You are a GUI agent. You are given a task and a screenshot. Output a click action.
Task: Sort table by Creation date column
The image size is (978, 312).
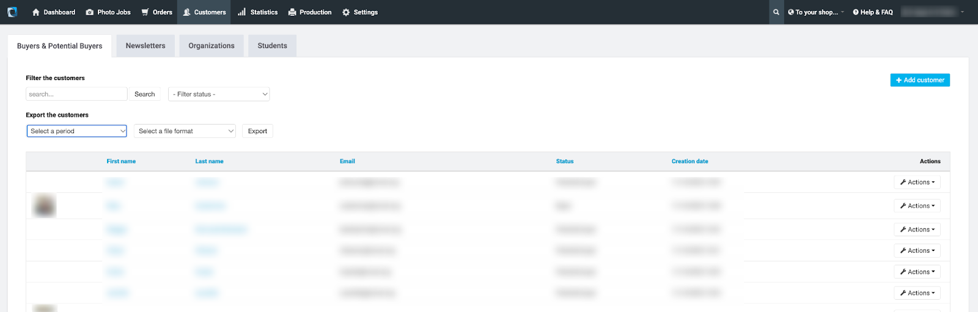tap(689, 161)
